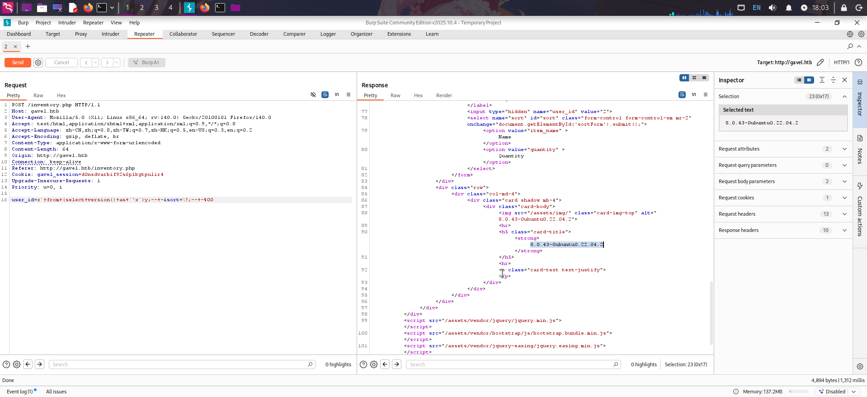Show newline characters in Response panel
Screen dimensions: 867x397
point(694,95)
